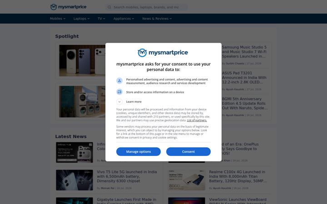Open the Samsung Music Studio 5 article
The image size is (327, 204).
pos(244,52)
